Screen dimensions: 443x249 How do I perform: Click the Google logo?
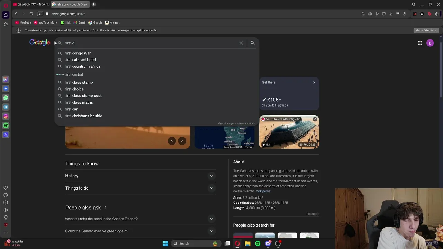40,43
